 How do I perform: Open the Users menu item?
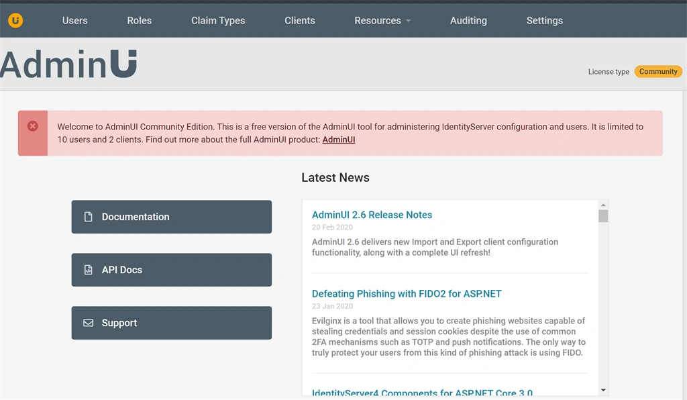click(75, 21)
